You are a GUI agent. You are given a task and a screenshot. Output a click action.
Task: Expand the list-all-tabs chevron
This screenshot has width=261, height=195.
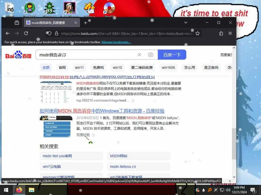point(186,23)
